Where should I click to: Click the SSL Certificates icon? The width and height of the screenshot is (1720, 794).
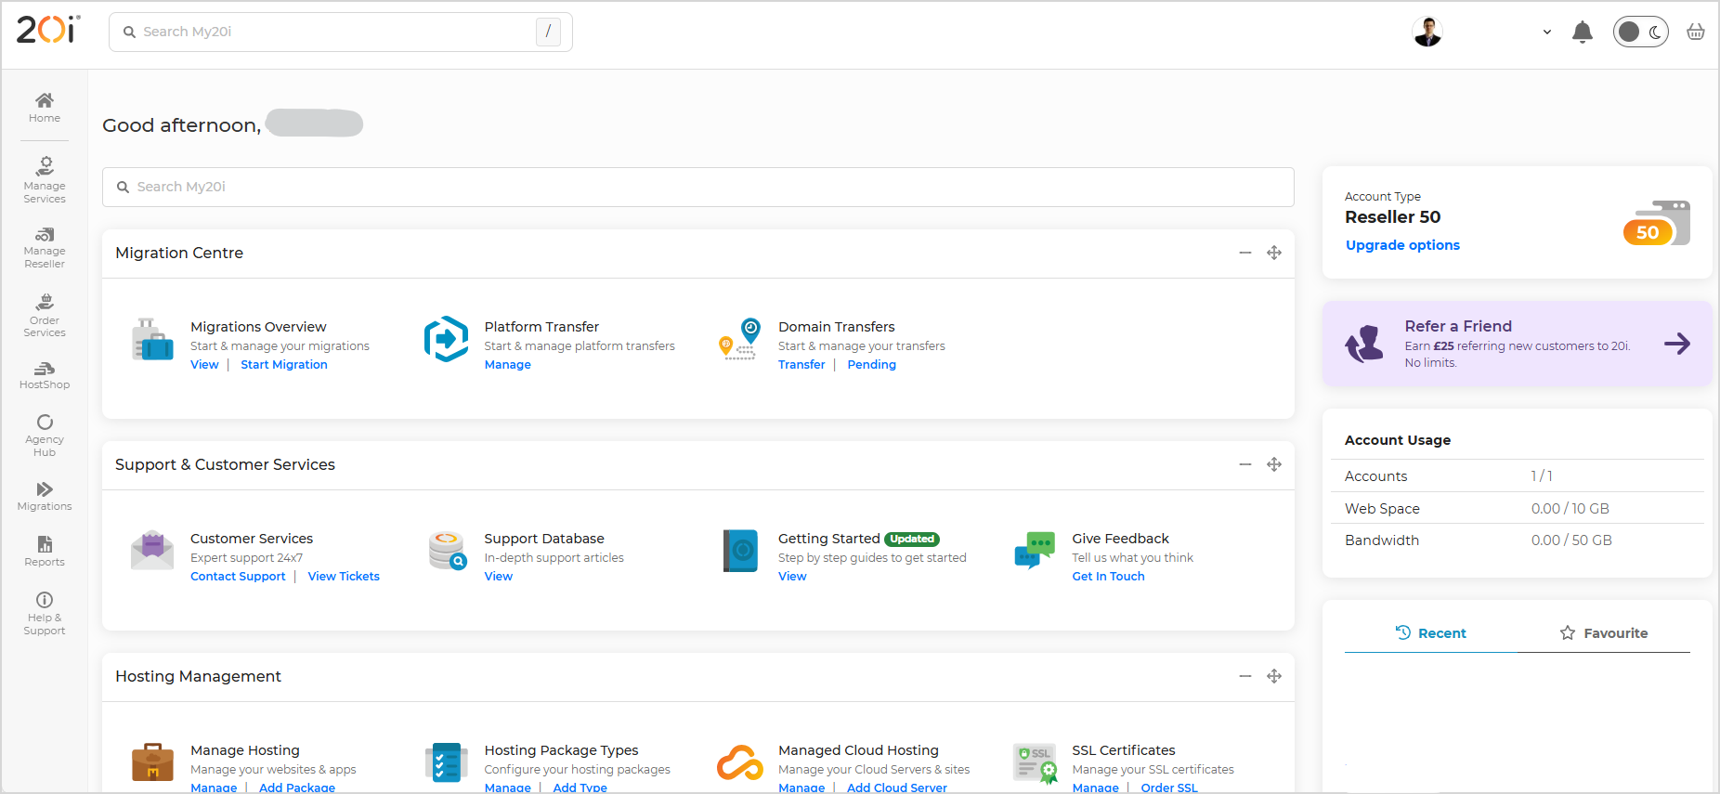1035,764
